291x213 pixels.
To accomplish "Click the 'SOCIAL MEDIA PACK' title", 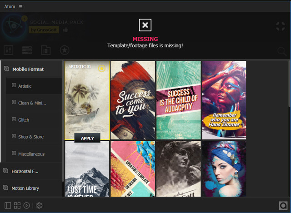I will (56, 22).
